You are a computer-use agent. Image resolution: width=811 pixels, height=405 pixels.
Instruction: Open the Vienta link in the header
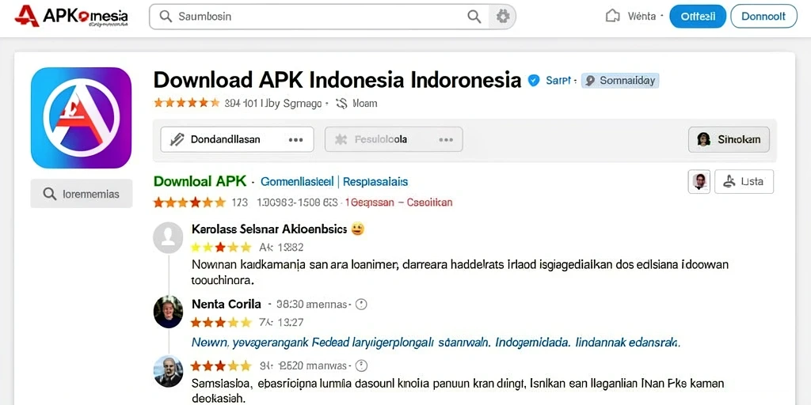coord(642,16)
